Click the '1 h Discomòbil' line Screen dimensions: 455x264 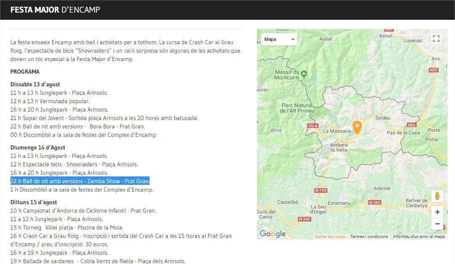click(x=82, y=190)
